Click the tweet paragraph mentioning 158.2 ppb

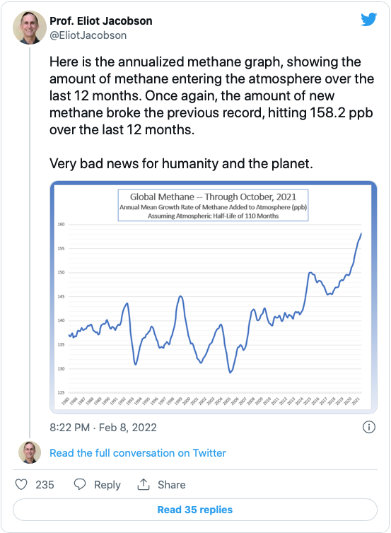211,96
